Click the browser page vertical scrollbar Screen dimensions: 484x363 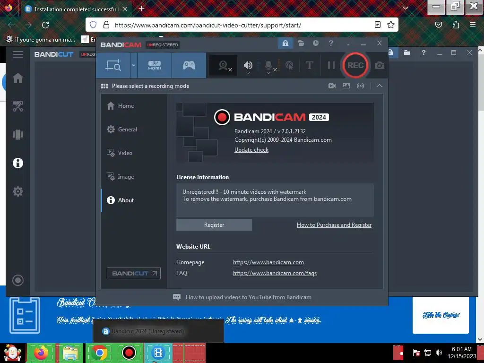coord(481,194)
